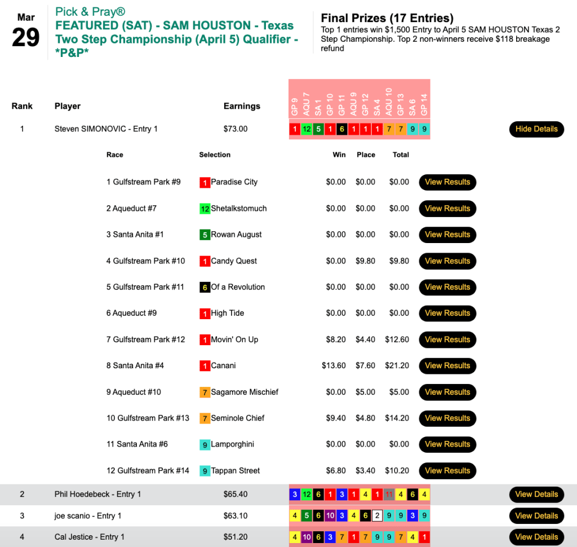View results for Gulfstream Park #9
Screen dimensions: 577x547
tap(447, 182)
